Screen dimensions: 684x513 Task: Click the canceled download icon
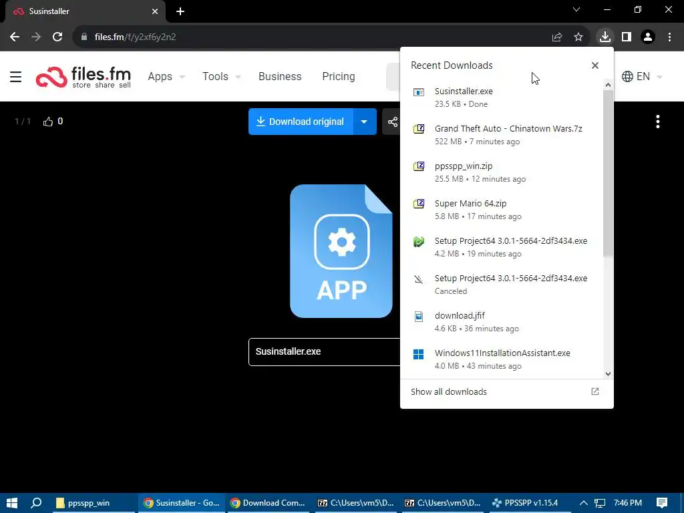click(x=419, y=279)
